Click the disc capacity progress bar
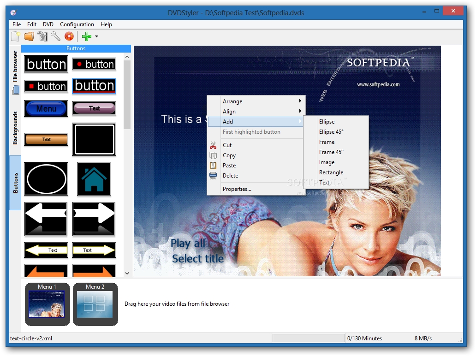The image size is (476, 356). 309,338
